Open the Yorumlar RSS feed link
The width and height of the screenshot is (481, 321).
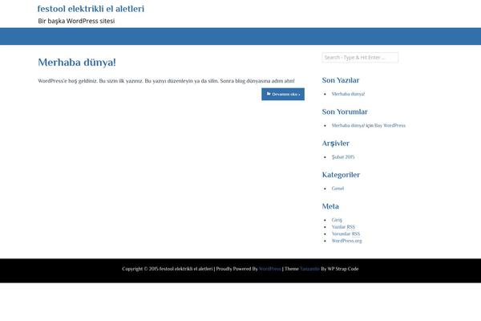click(346, 234)
